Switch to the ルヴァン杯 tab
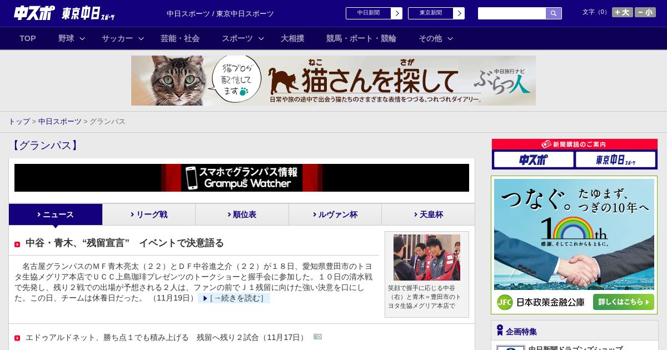 (335, 214)
